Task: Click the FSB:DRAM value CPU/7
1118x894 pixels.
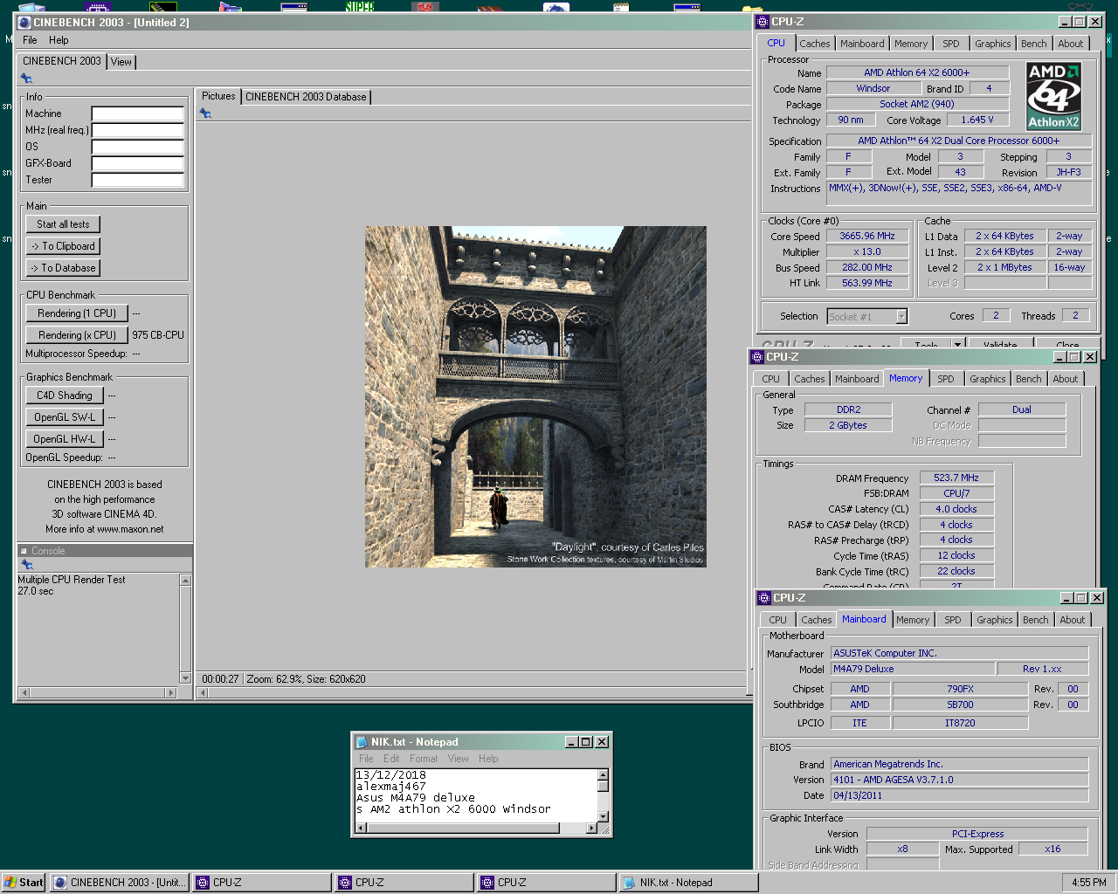Action: coord(956,493)
